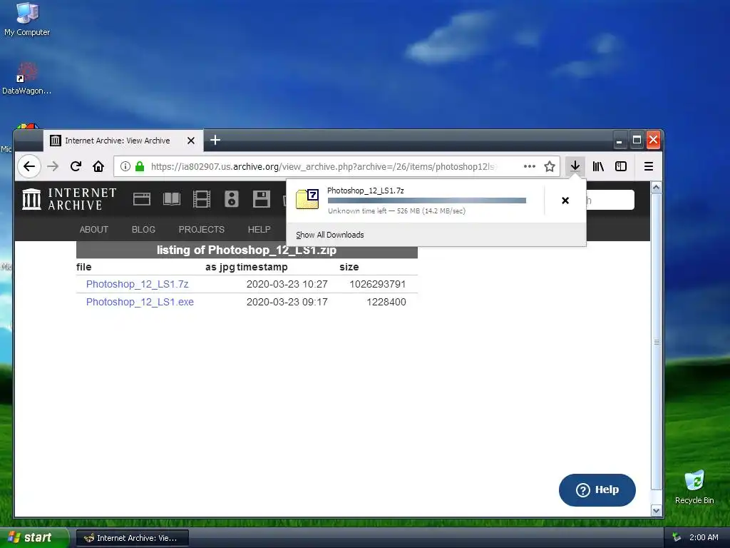730x548 pixels.
Task: Click the timestamp 2020-03-23 09:17
Action: click(x=287, y=302)
